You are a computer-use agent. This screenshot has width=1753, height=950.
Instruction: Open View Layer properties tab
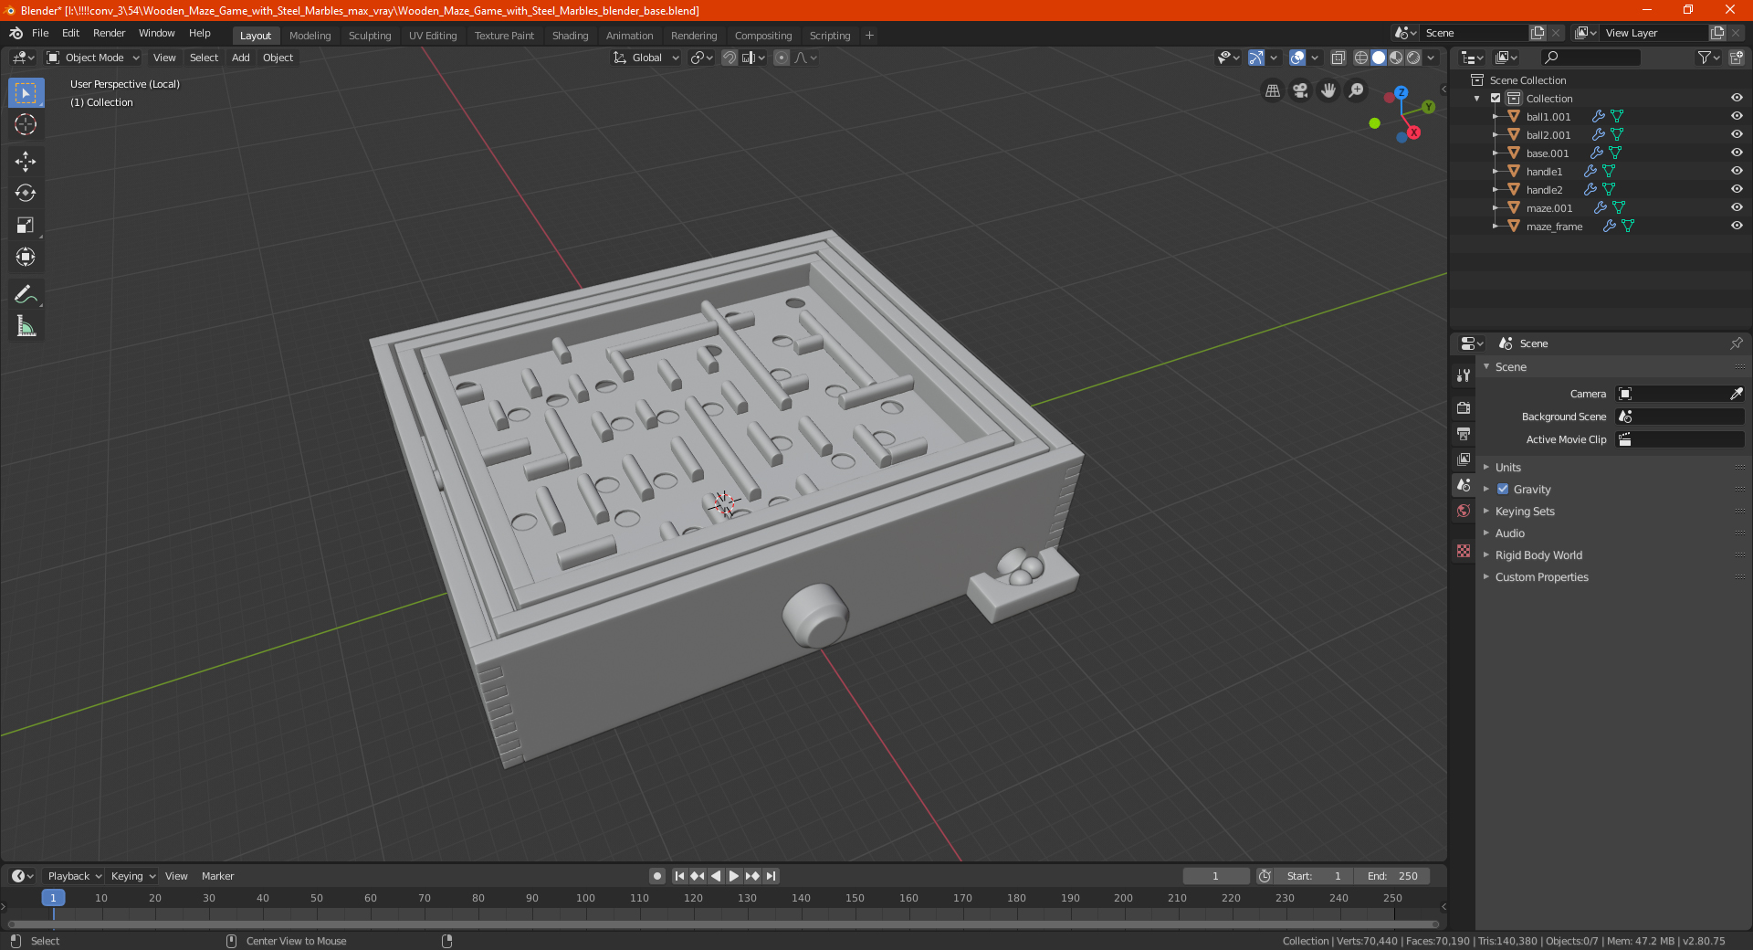pyautogui.click(x=1464, y=459)
